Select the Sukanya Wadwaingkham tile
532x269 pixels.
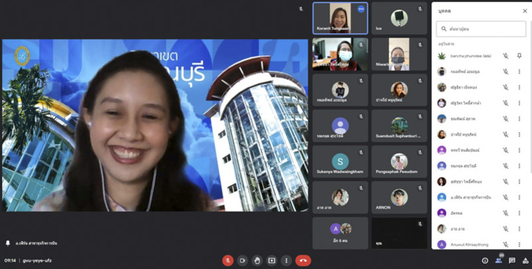coord(340,161)
